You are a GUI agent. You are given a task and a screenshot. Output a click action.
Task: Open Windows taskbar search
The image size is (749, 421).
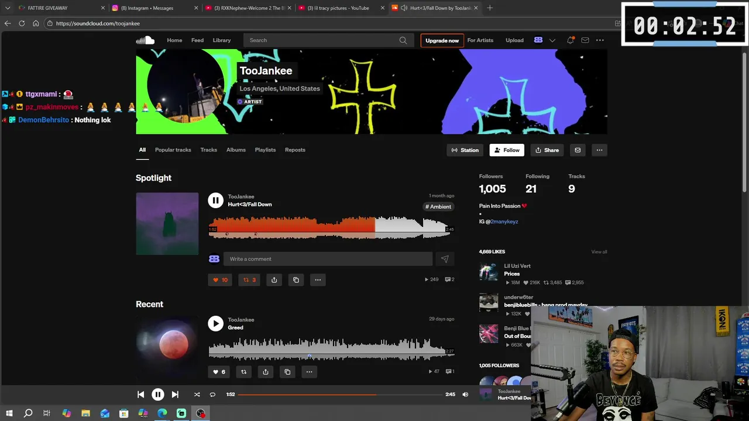click(x=28, y=413)
